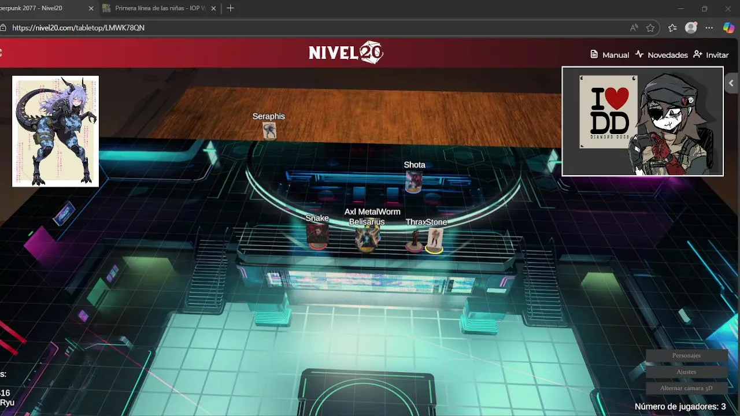The image size is (740, 416).
Task: Open a new browser tab
Action: coord(231,8)
